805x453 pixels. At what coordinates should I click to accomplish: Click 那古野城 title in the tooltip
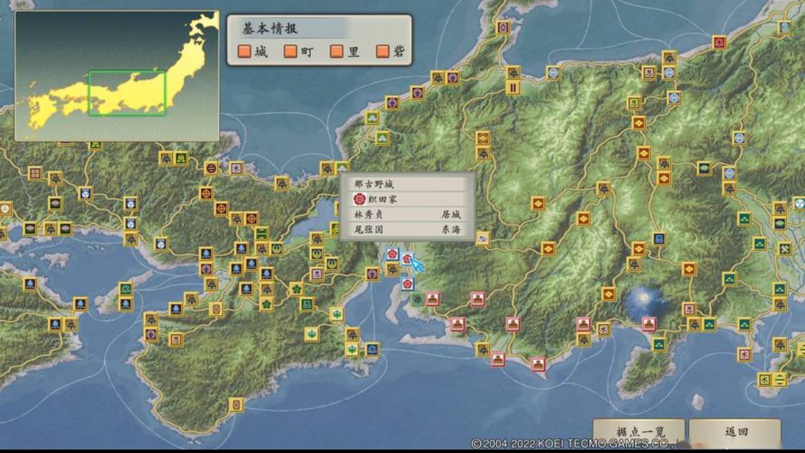tap(373, 184)
